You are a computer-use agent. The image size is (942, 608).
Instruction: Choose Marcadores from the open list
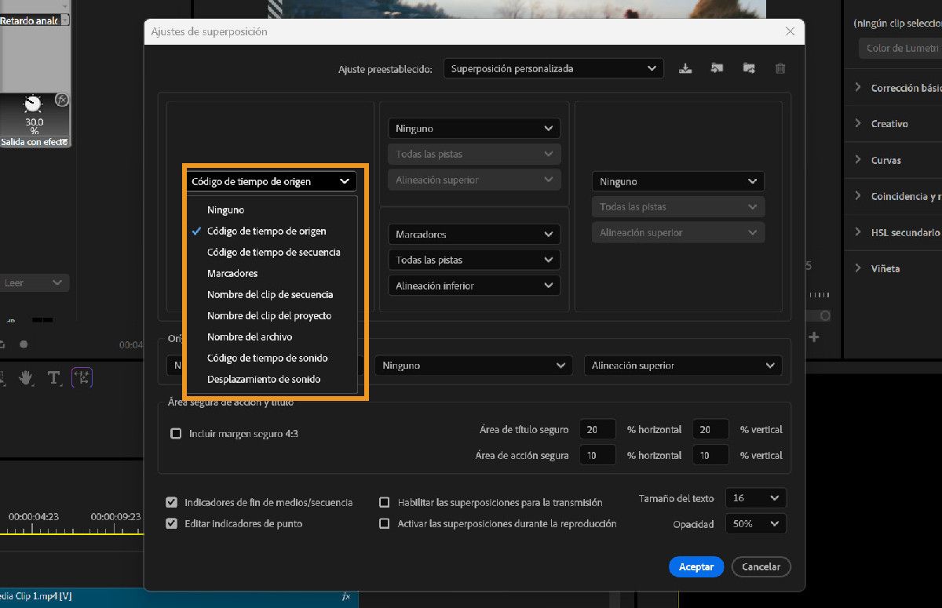[271, 273]
